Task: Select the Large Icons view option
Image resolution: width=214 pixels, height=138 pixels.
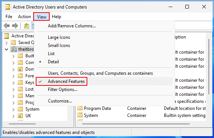Action: click(x=59, y=37)
